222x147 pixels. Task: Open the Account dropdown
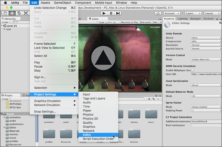coord(172,13)
